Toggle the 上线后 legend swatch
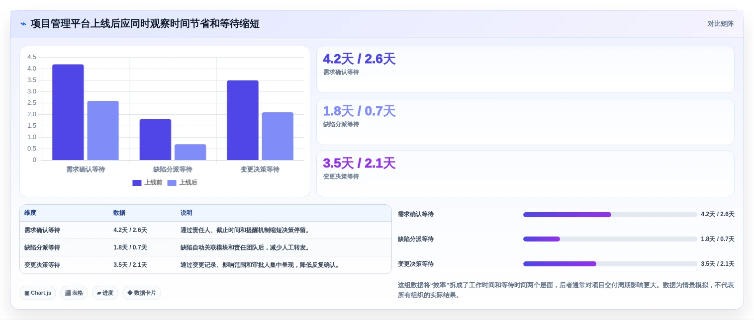This screenshot has height=320, width=754. click(x=172, y=183)
